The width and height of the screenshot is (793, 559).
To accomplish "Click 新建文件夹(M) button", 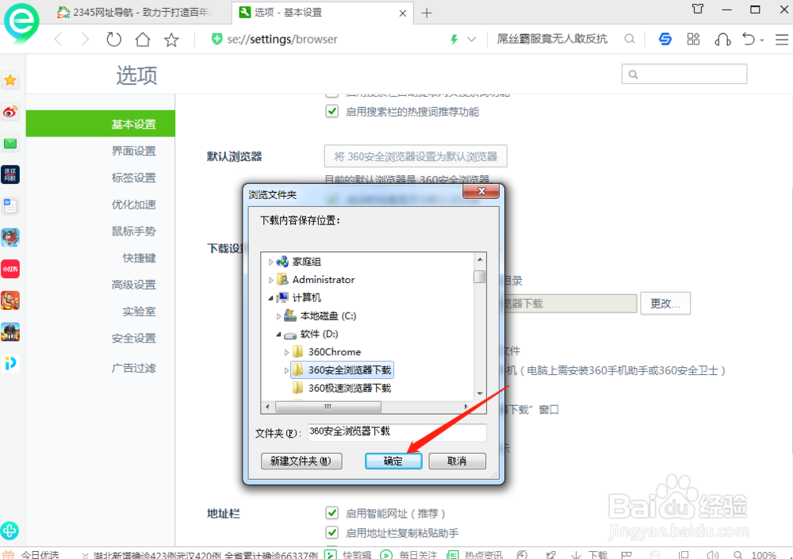I will (x=301, y=461).
